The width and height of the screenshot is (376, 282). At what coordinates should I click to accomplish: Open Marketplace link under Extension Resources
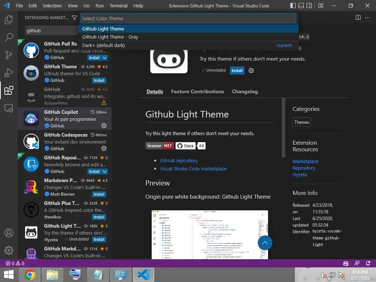(x=305, y=162)
